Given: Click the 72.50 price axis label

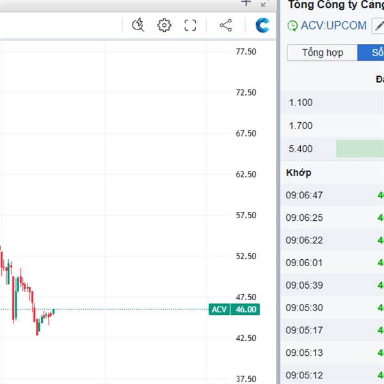Looking at the screenshot, I should coord(246,93).
